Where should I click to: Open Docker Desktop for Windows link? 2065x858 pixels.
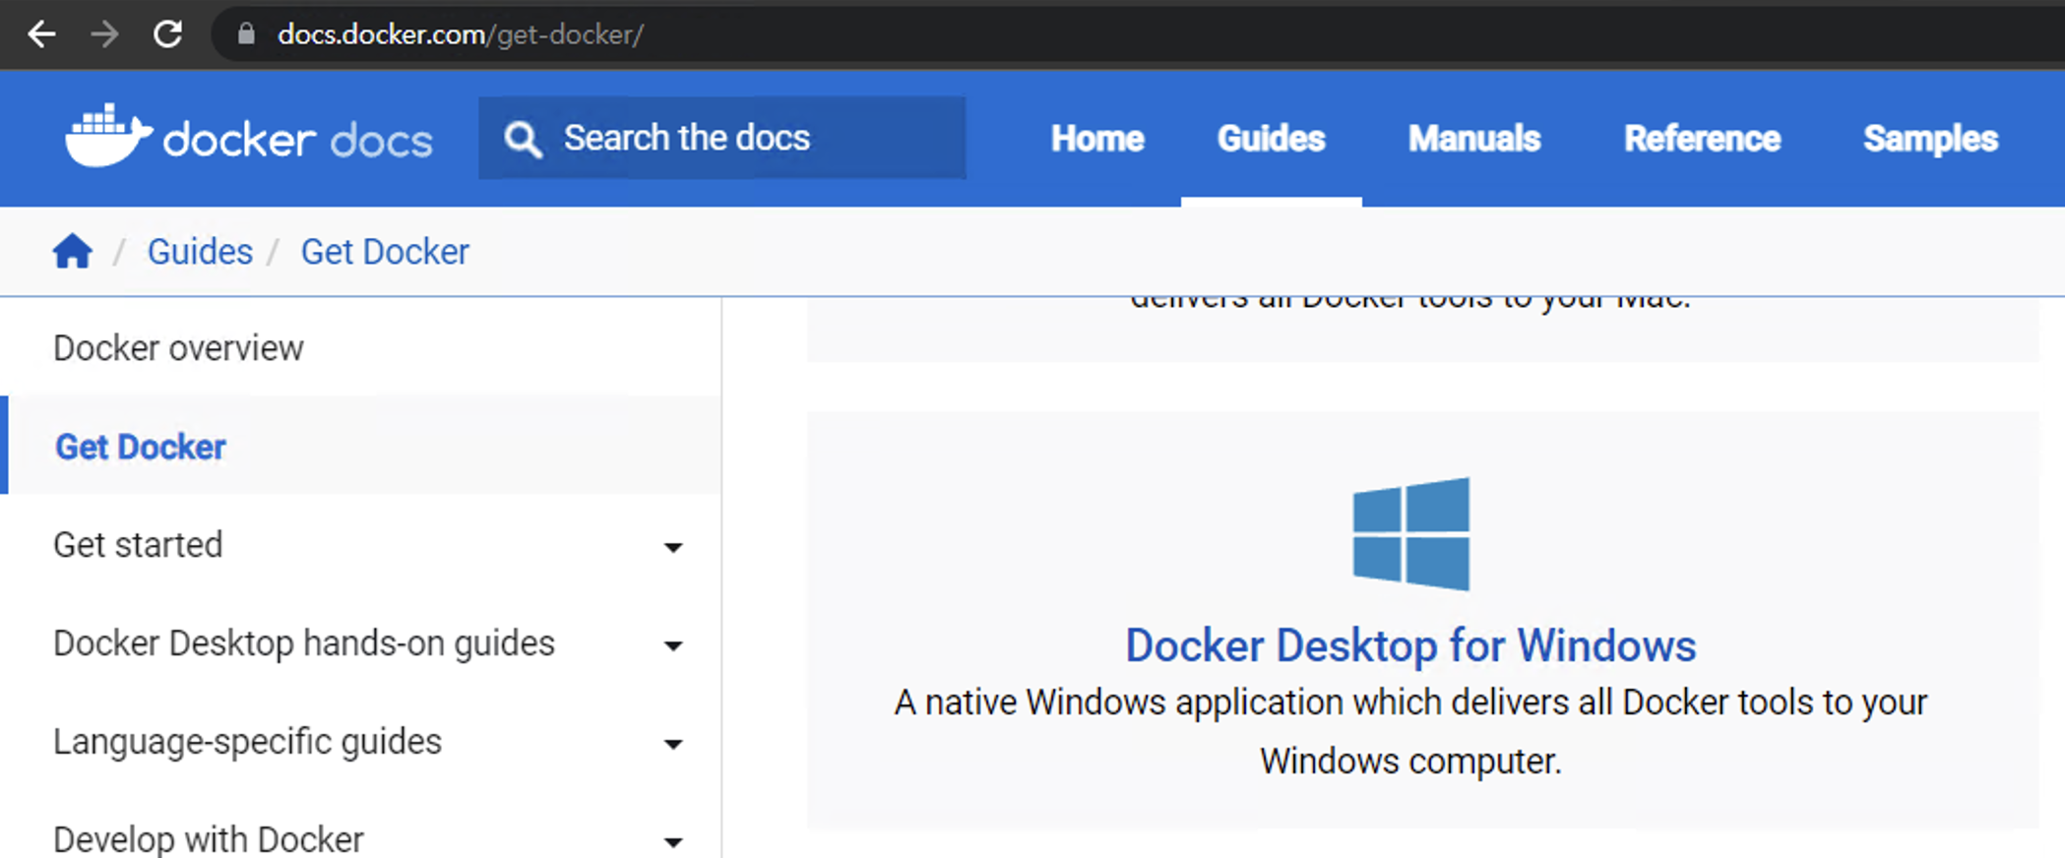(x=1410, y=646)
